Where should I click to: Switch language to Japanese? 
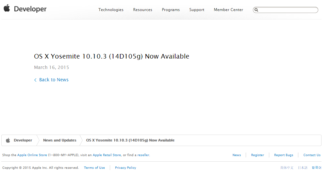[x=303, y=168]
